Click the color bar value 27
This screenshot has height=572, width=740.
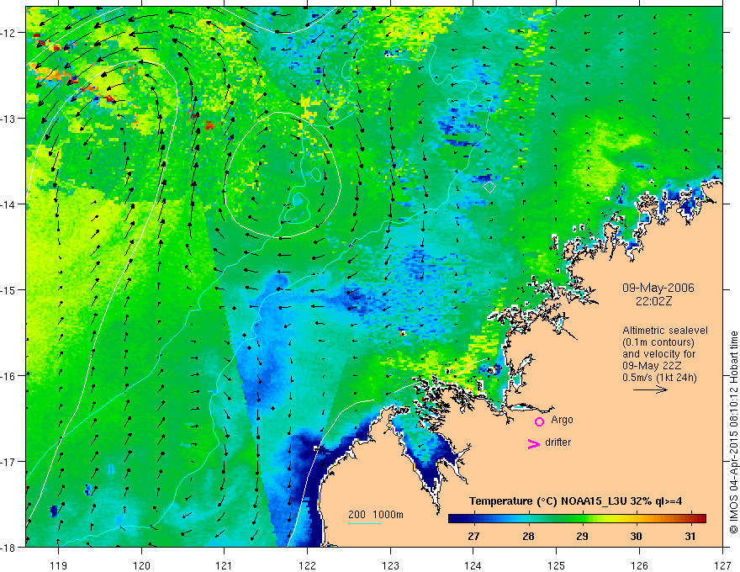click(x=473, y=536)
